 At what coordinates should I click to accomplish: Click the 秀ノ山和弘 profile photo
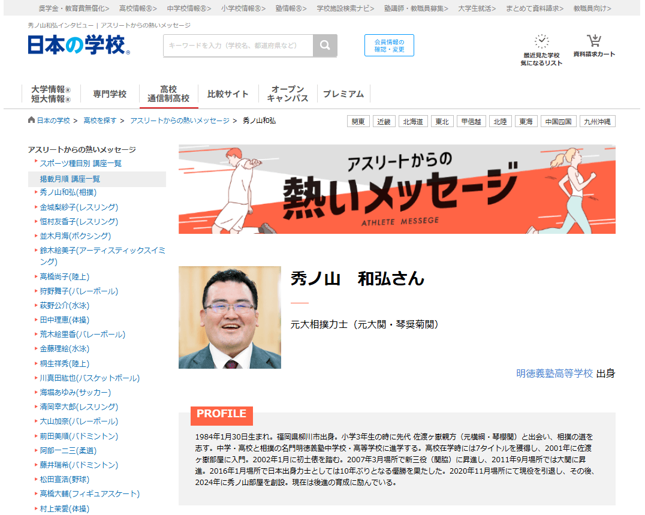[230, 317]
